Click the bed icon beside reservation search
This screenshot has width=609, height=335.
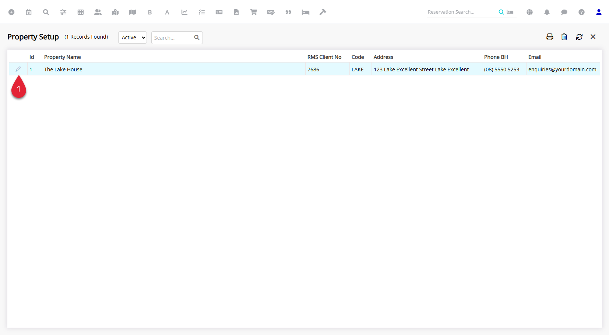coord(510,12)
